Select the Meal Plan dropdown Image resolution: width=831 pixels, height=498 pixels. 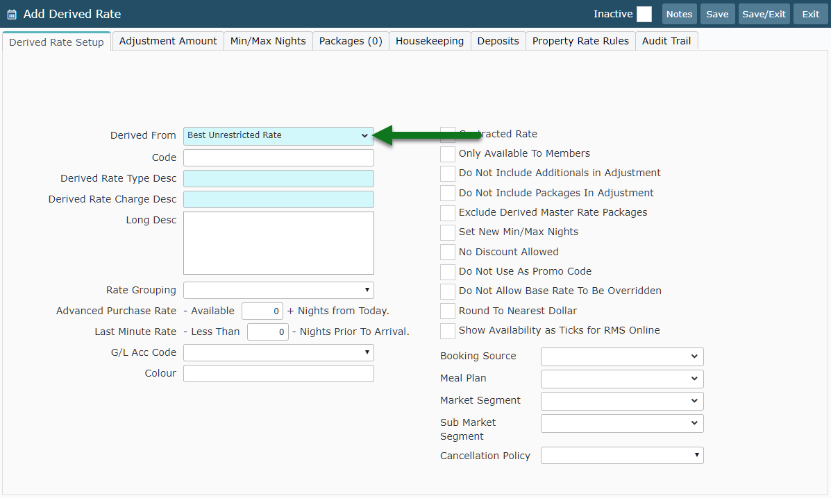tap(622, 379)
